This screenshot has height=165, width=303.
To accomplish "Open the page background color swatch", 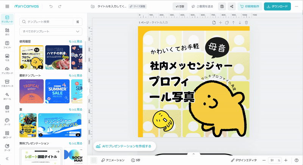I will pyautogui.click(x=94, y=160).
